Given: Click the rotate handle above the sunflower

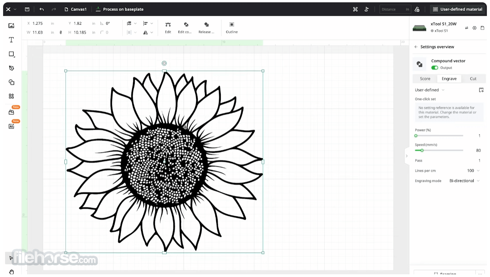Looking at the screenshot, I should (x=164, y=63).
